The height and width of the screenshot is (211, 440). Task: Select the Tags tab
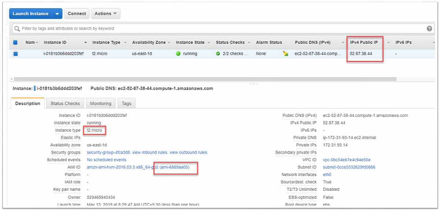(x=126, y=103)
